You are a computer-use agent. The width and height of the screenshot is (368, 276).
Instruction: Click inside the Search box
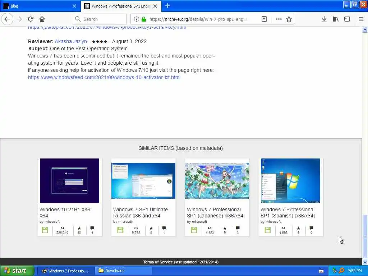coord(100,19)
